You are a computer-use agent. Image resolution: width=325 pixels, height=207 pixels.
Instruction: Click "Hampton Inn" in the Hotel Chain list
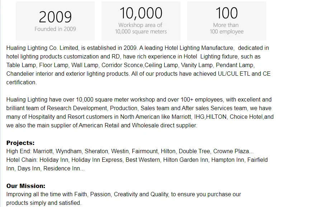[x=227, y=160]
